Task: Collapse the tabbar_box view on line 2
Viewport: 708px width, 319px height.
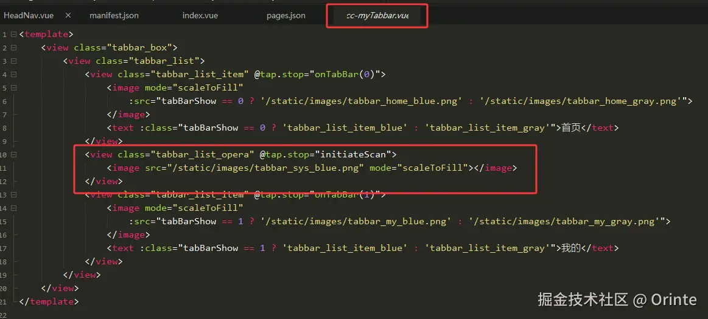Action: 13,48
